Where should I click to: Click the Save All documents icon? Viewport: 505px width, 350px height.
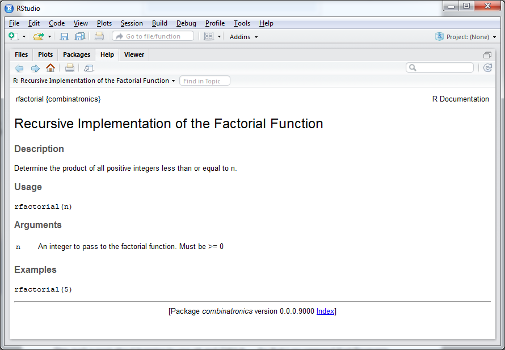[x=80, y=36]
